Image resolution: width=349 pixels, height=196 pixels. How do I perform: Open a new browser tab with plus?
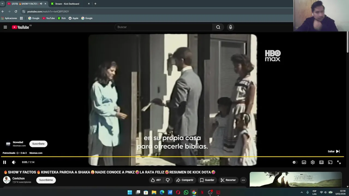[95, 4]
